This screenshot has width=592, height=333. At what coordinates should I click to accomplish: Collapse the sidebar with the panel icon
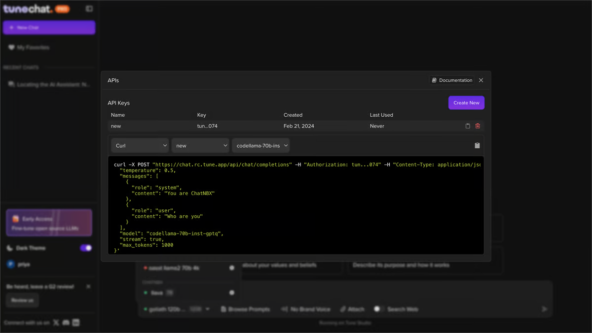(89, 8)
